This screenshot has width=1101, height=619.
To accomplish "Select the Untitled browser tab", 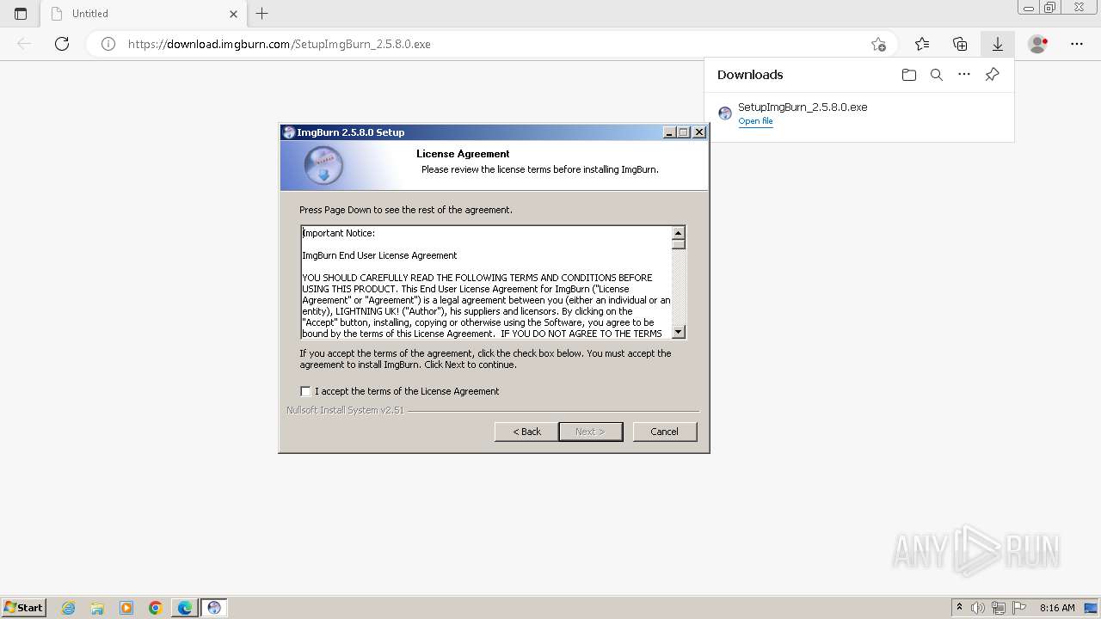I will pyautogui.click(x=144, y=14).
